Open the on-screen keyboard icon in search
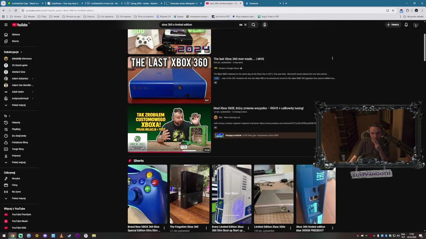Viewport: 426px width, 239px height. [x=241, y=25]
